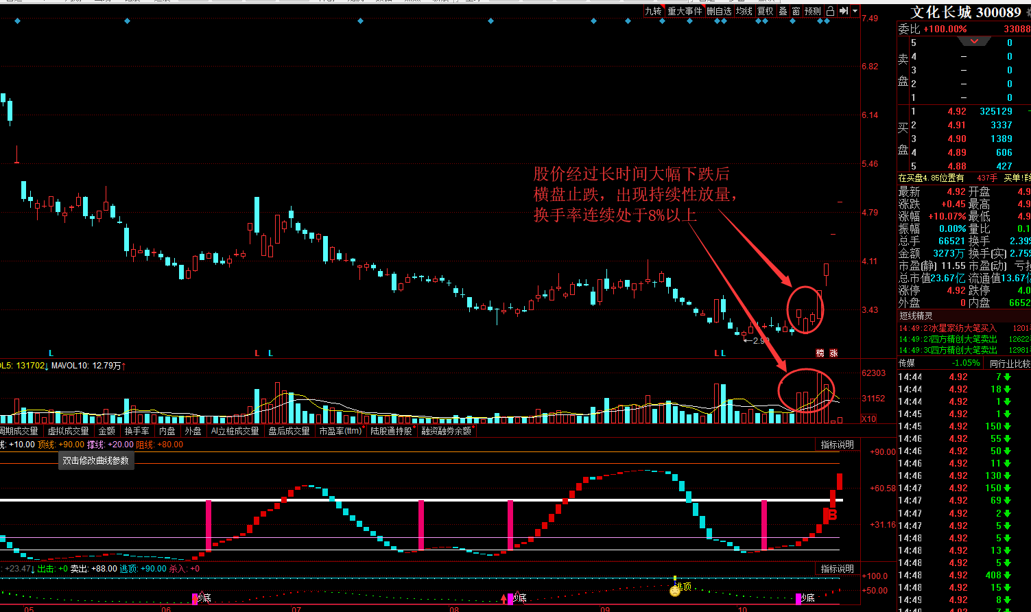Click the 阻线: +80.00 parameter
Image resolution: width=1031 pixels, height=612 pixels.
(x=160, y=445)
